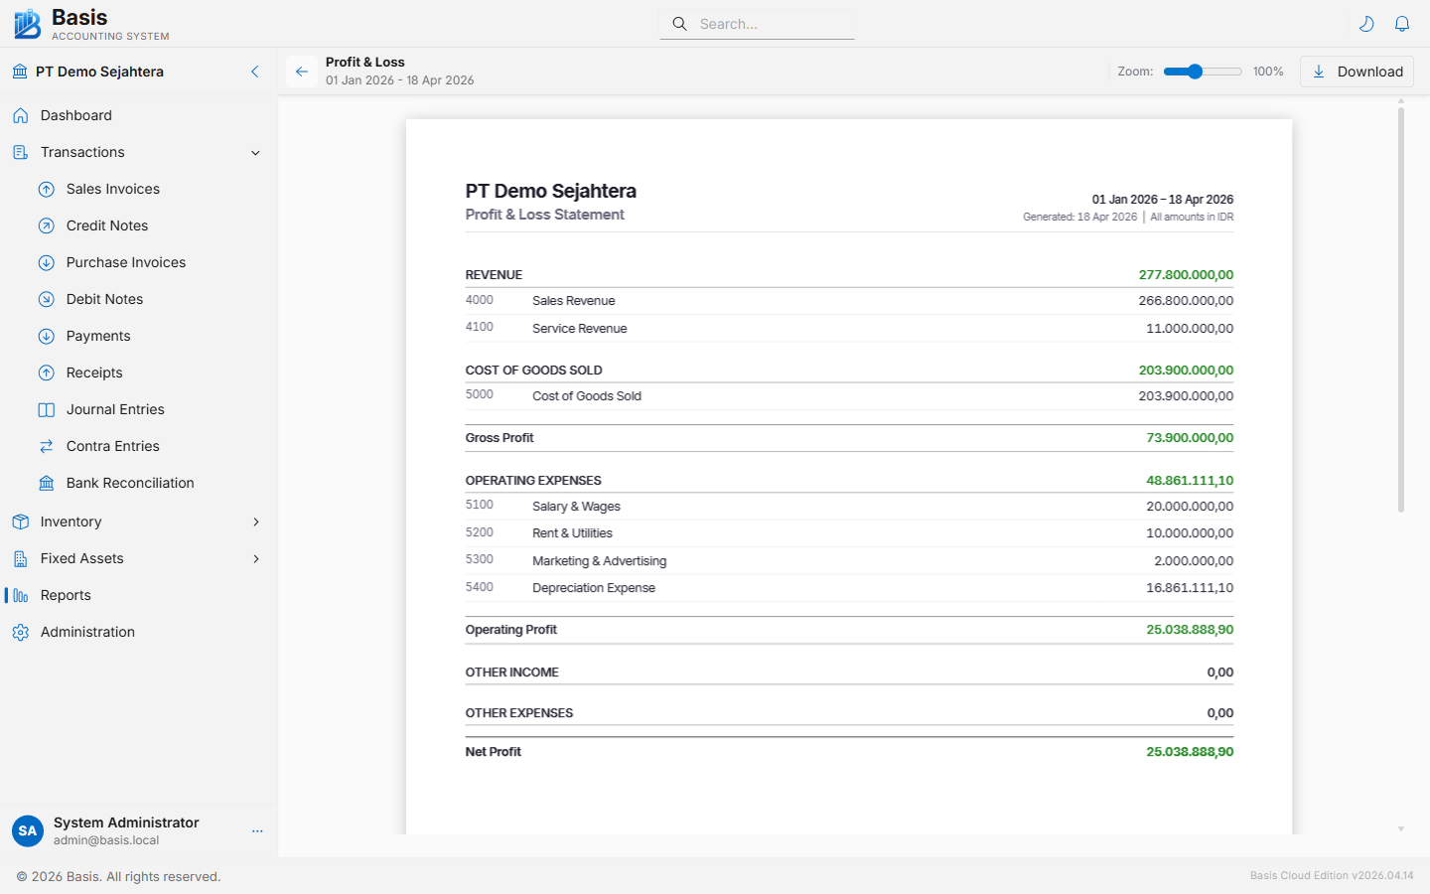The width and height of the screenshot is (1430, 894).
Task: Collapse the Transactions menu
Action: (80, 152)
